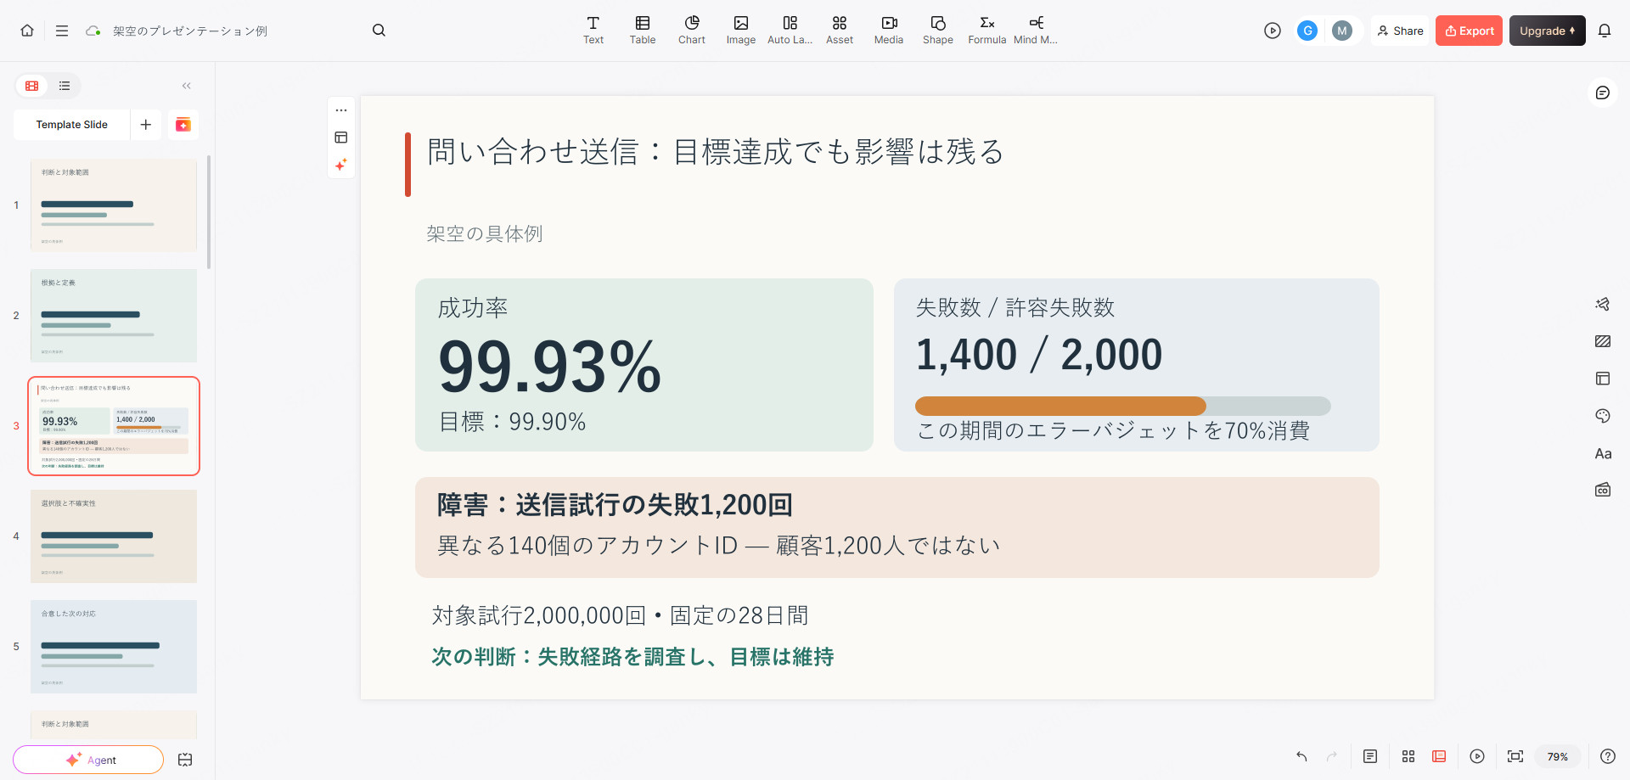Viewport: 1630px width, 780px height.
Task: Open the hamburger main menu
Action: tap(62, 31)
